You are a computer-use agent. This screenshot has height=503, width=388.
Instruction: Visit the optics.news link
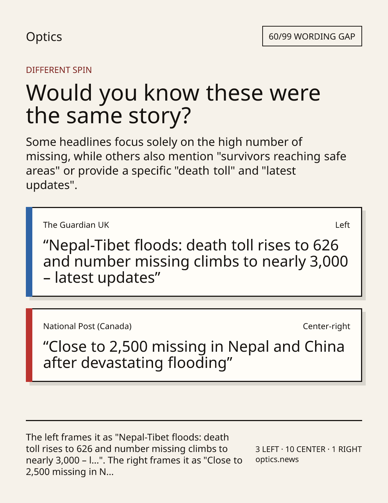pyautogui.click(x=277, y=460)
